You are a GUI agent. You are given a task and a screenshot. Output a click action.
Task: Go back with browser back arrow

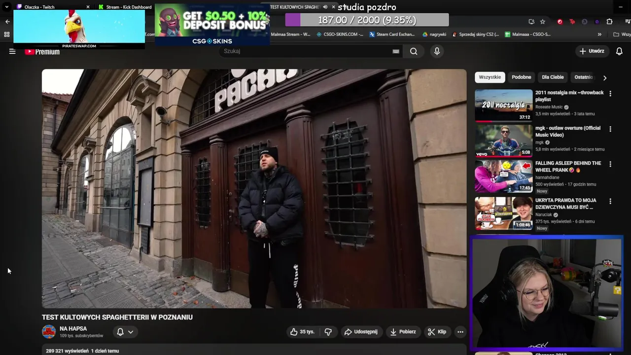coord(7,22)
